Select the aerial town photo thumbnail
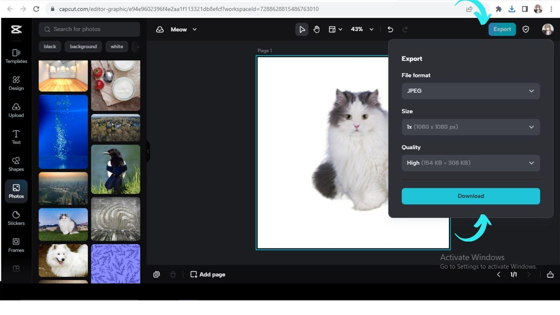 point(115,128)
